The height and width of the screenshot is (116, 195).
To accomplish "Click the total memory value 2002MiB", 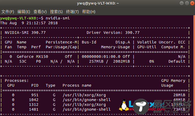I will click(121, 61).
